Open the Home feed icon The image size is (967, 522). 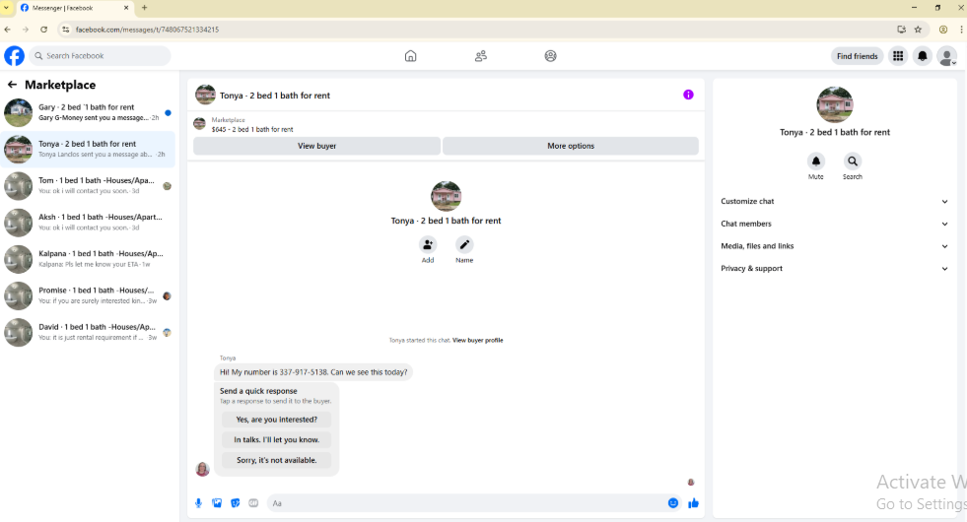(410, 56)
